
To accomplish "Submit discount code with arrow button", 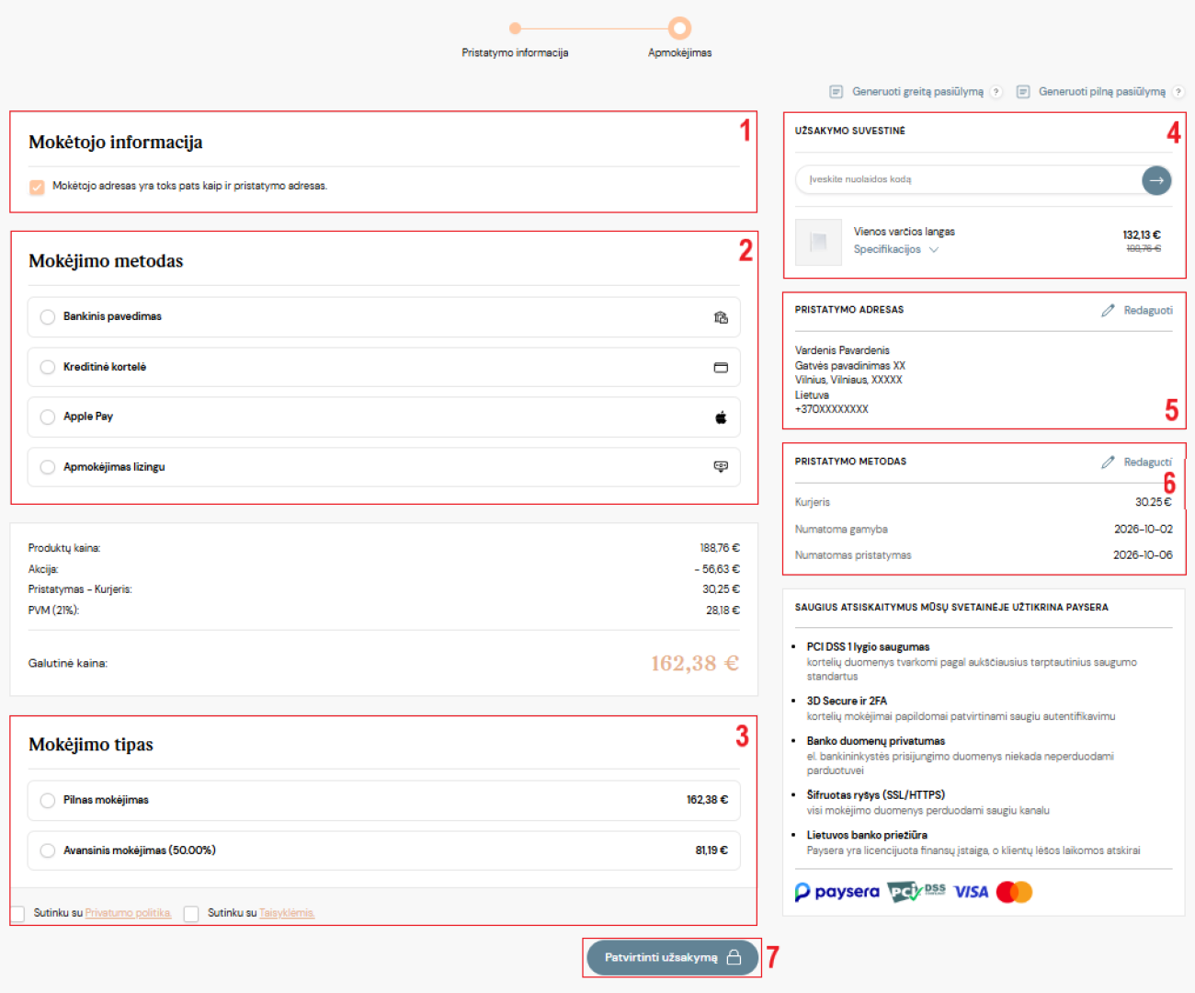I will tap(1156, 180).
